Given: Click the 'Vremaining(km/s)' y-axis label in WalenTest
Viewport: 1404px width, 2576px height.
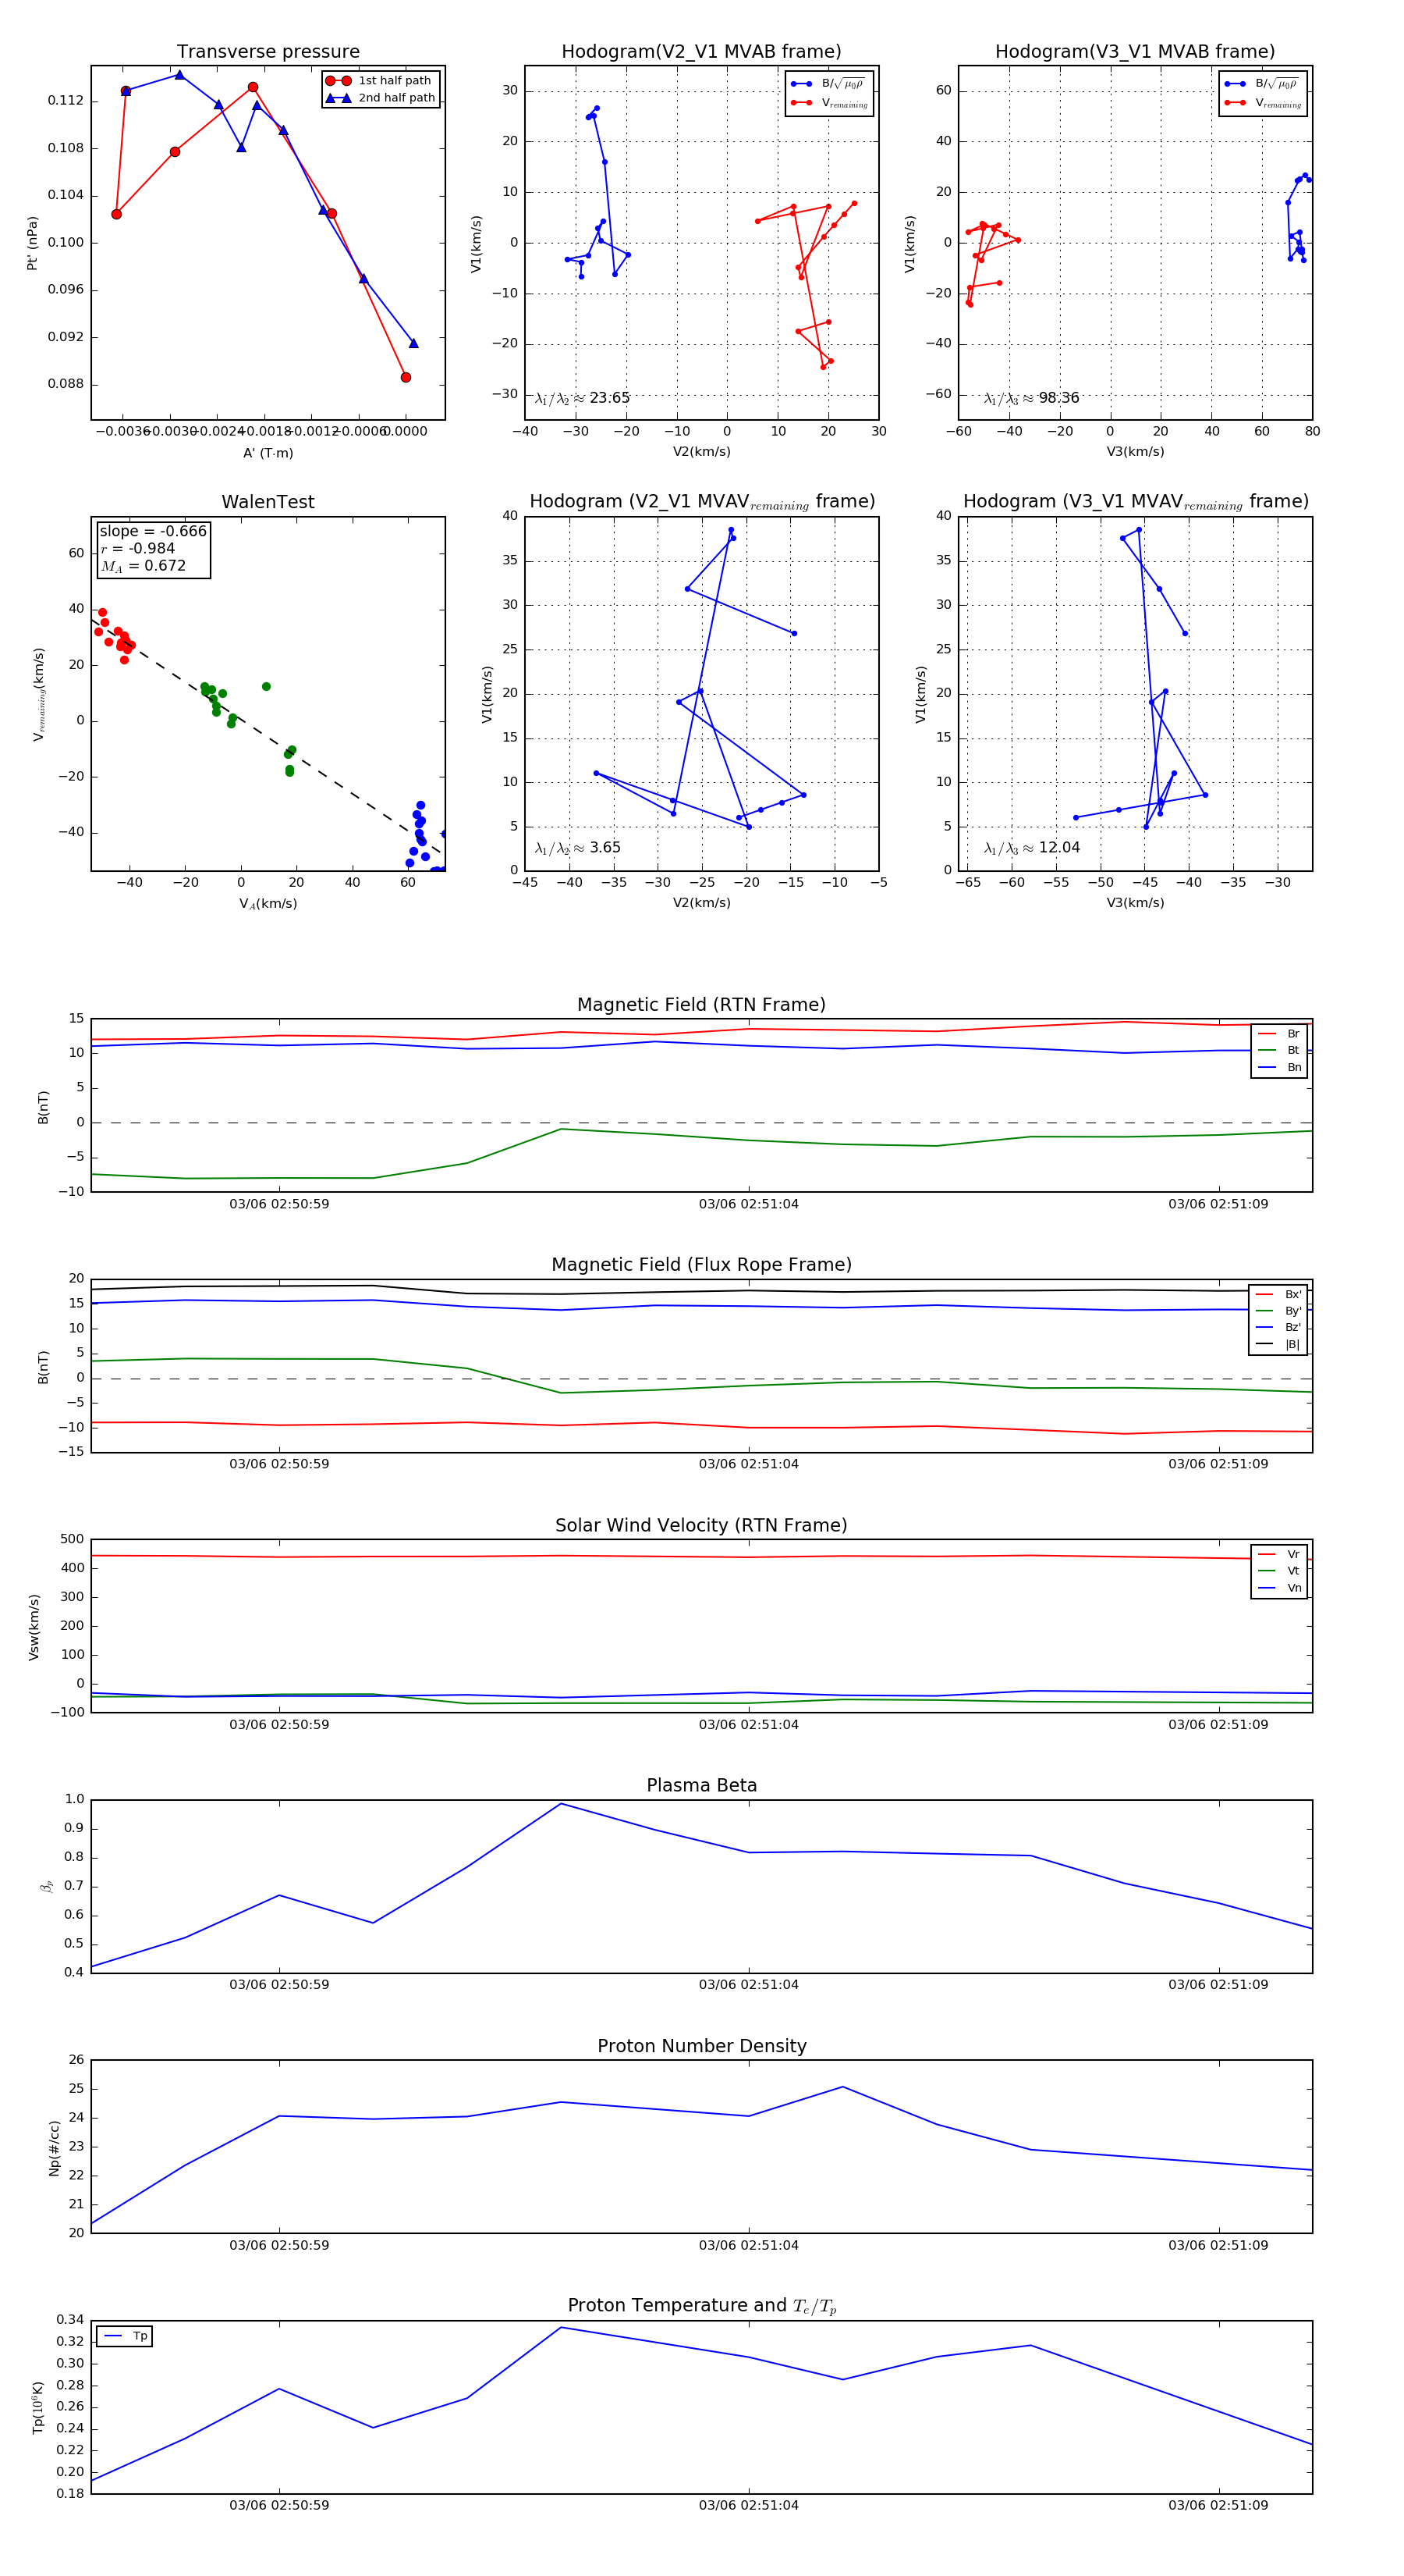Looking at the screenshot, I should click(x=39, y=694).
